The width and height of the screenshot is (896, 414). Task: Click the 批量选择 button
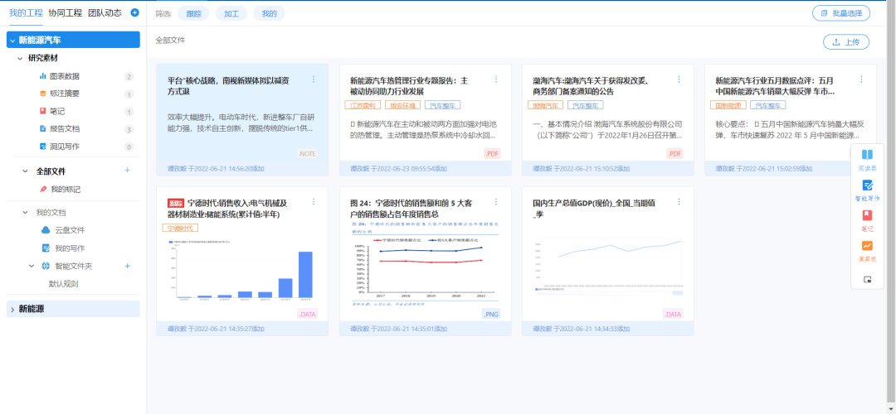pos(840,13)
